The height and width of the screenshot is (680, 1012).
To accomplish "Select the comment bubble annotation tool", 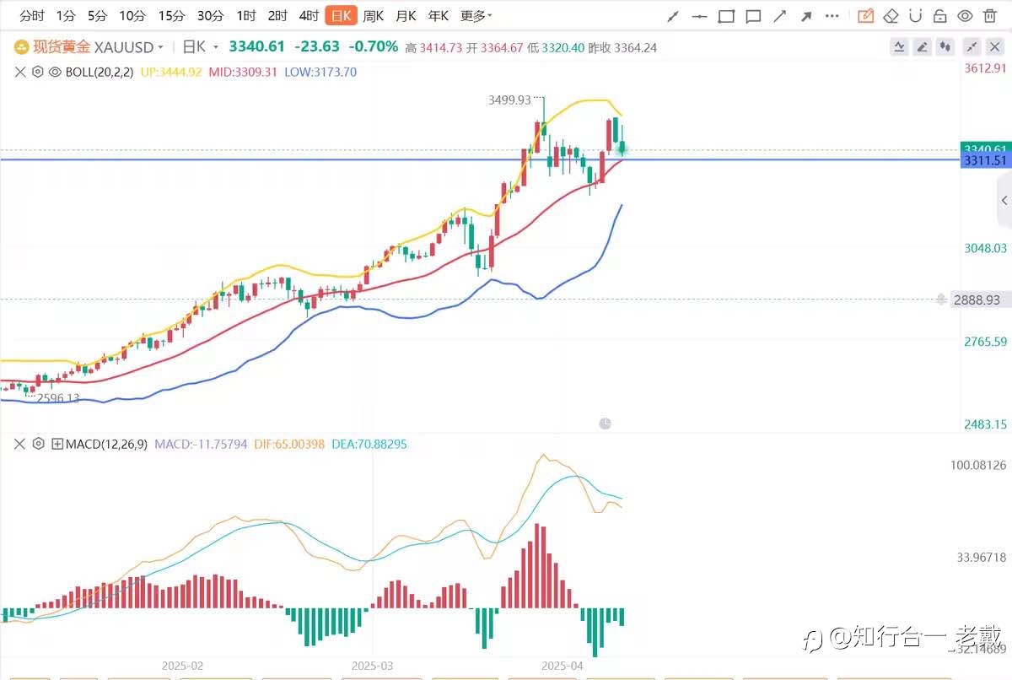I will click(x=753, y=16).
